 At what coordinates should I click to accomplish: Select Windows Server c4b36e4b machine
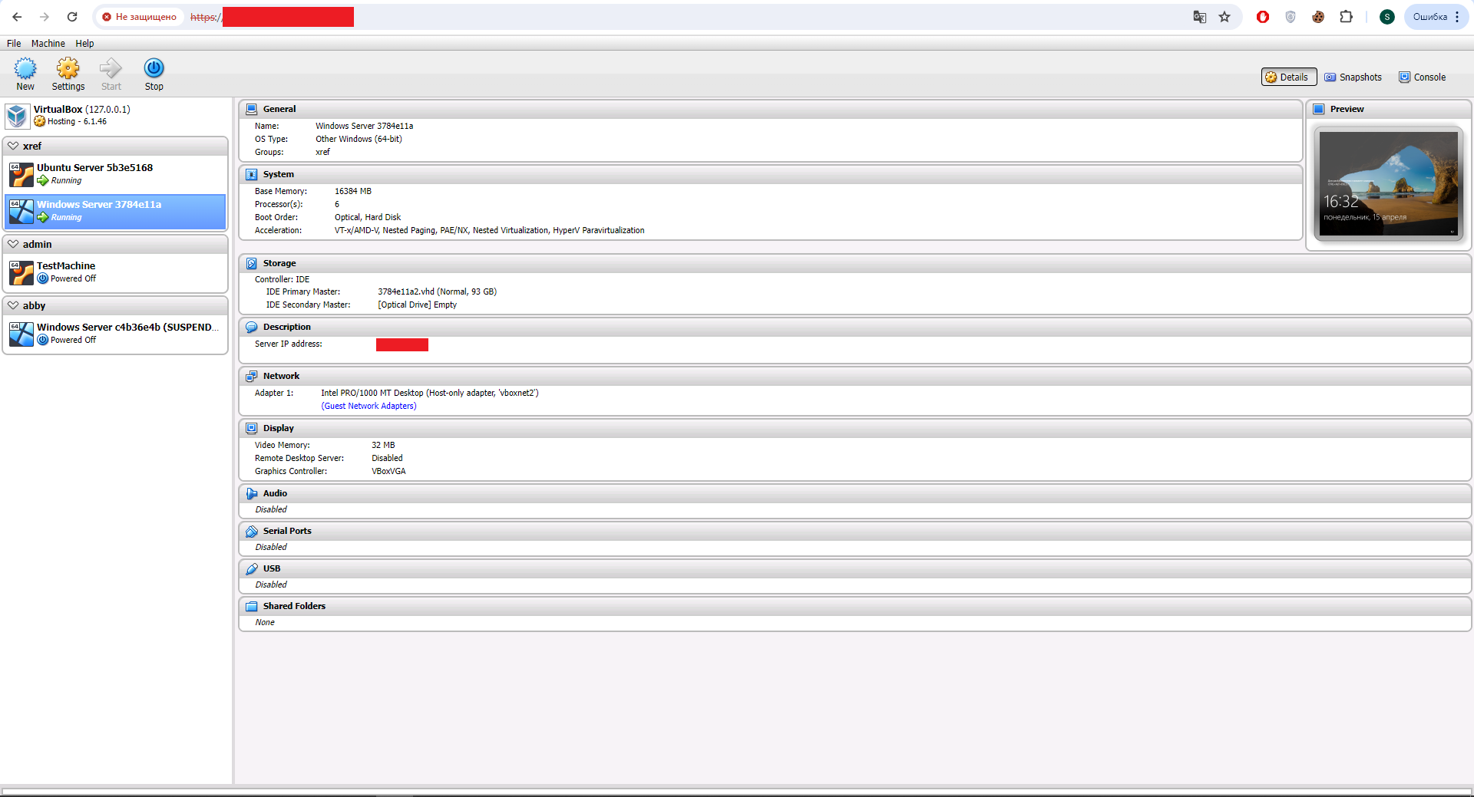coord(115,334)
